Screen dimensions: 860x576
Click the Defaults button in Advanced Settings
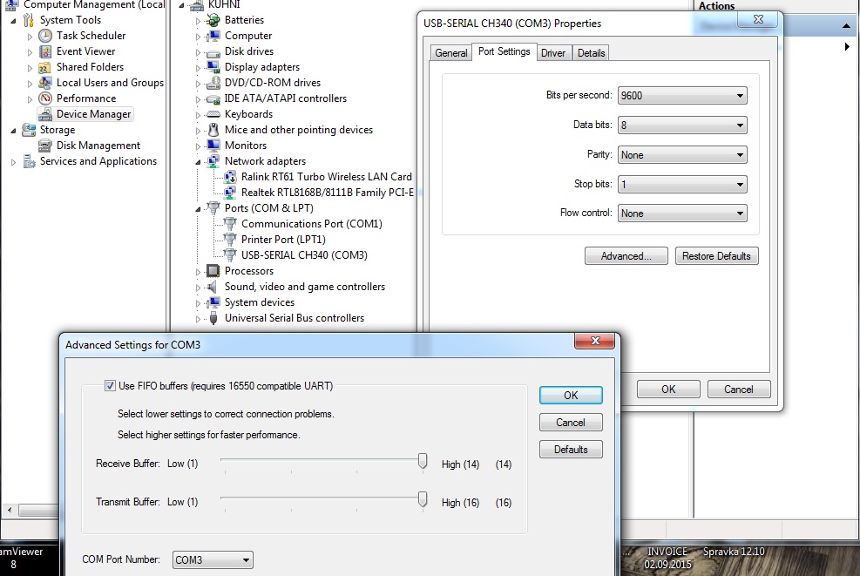571,450
